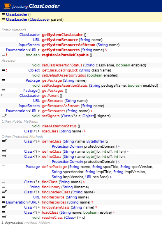Click the URL sealBase parameter type in definePackage
Viewport: 162px width, 225px height.
(88, 177)
